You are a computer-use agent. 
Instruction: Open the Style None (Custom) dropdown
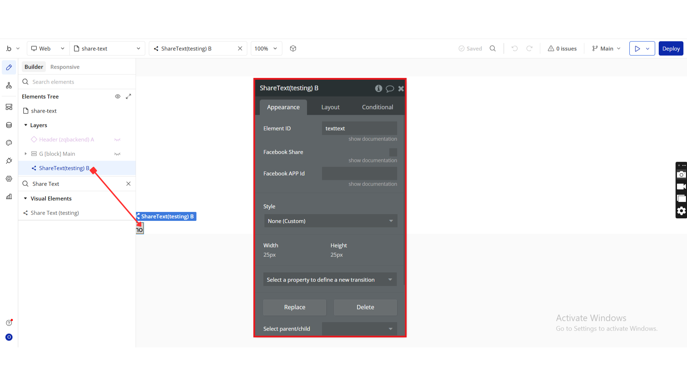tap(330, 221)
